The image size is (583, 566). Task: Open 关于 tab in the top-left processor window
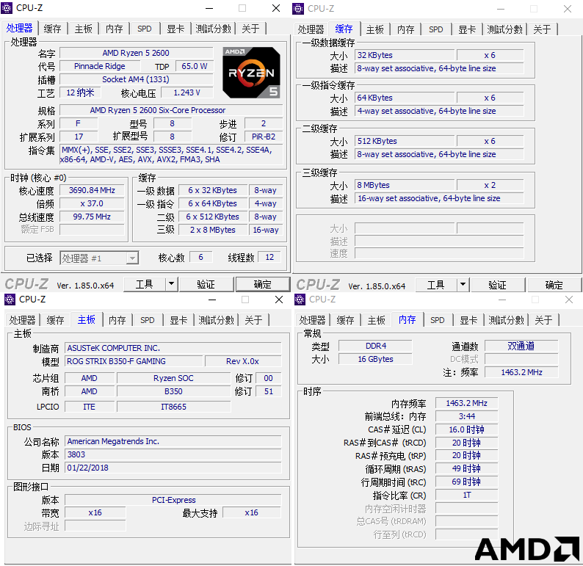click(x=250, y=29)
